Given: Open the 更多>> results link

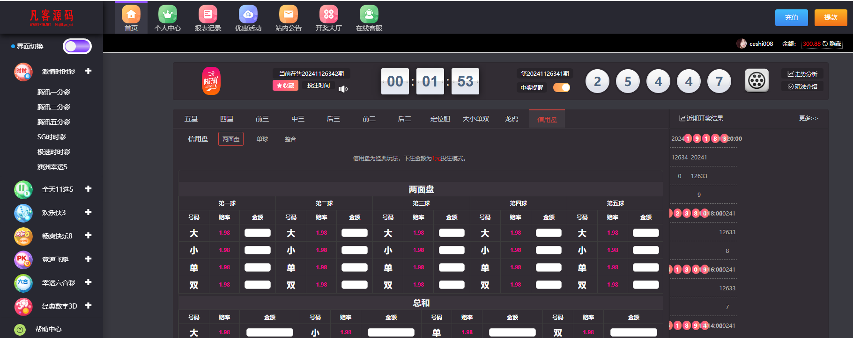Looking at the screenshot, I should click(808, 118).
